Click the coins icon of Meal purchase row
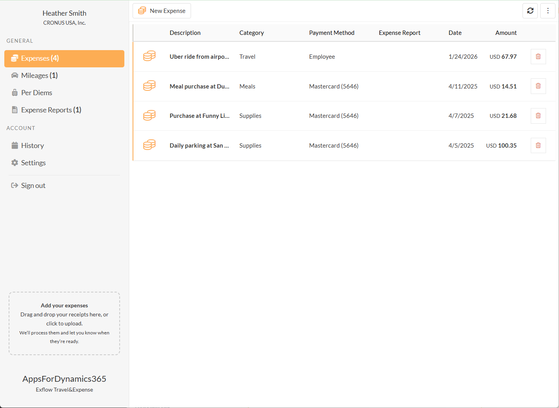 (149, 86)
